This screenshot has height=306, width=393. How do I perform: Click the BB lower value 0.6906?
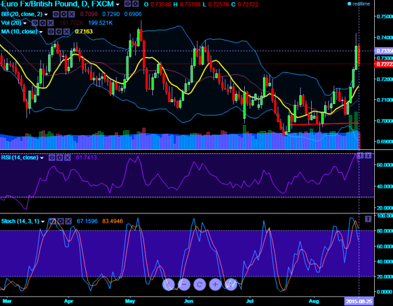(x=133, y=14)
